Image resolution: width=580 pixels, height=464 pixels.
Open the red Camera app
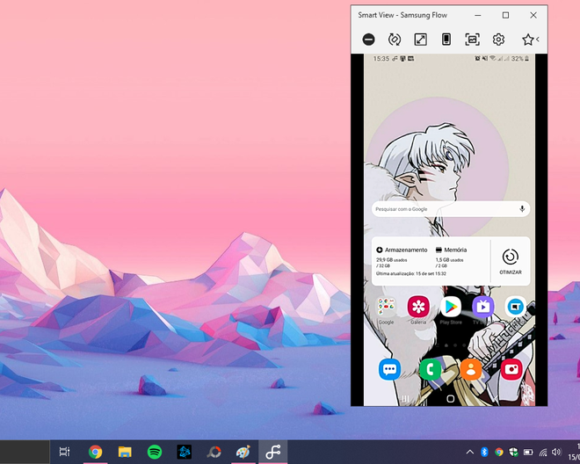[511, 369]
